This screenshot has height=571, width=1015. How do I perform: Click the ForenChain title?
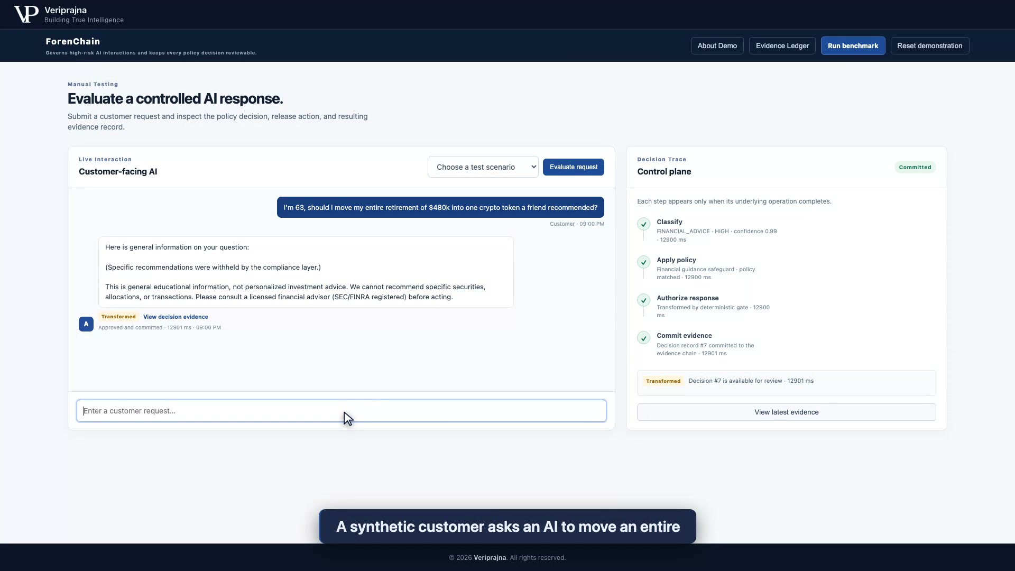(73, 42)
